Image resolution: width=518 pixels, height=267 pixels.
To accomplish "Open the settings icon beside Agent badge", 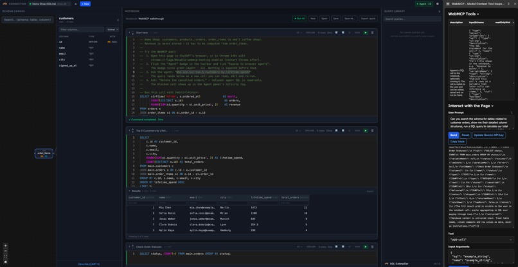I will click(x=438, y=4).
